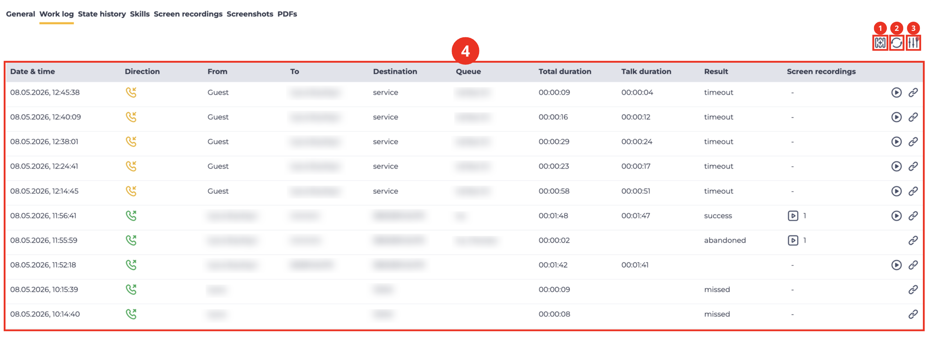This screenshot has height=353, width=931.
Task: Select the Work log tab
Action: pos(56,14)
